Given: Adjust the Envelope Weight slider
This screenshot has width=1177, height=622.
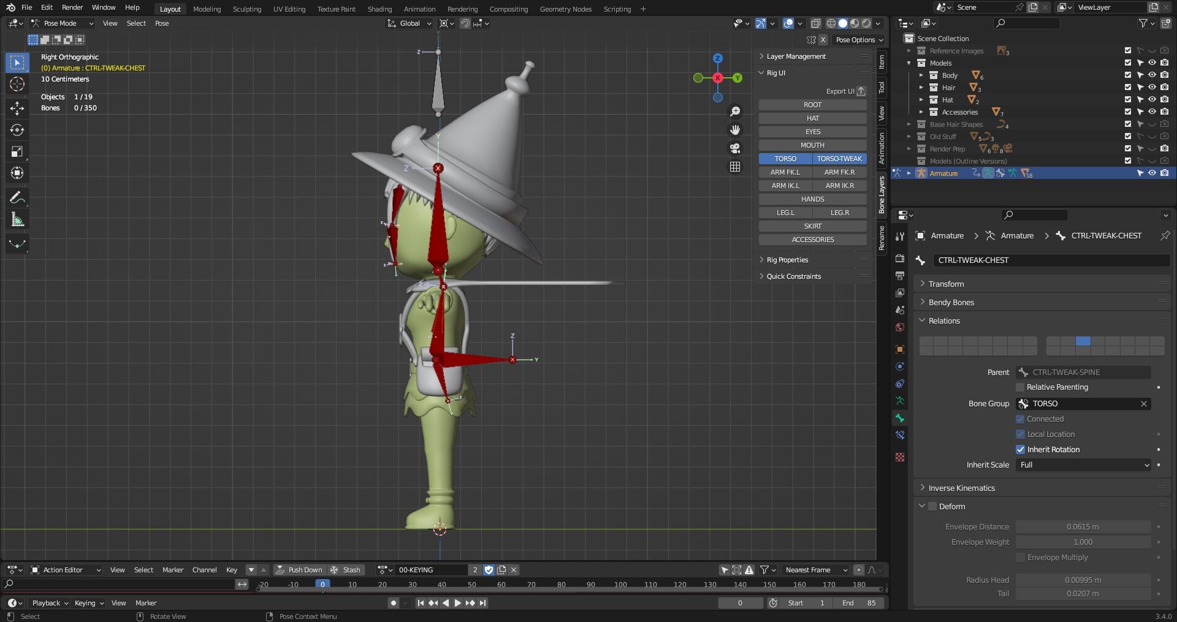Looking at the screenshot, I should click(1083, 542).
